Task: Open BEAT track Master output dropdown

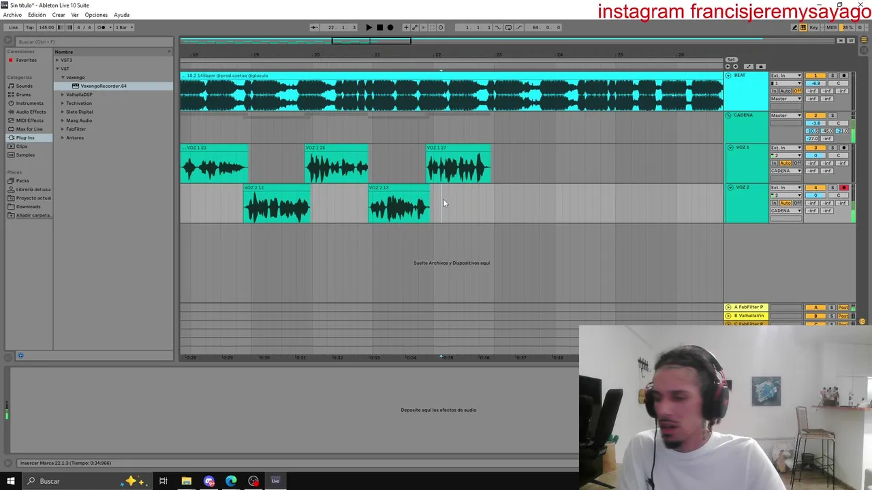Action: pos(786,99)
